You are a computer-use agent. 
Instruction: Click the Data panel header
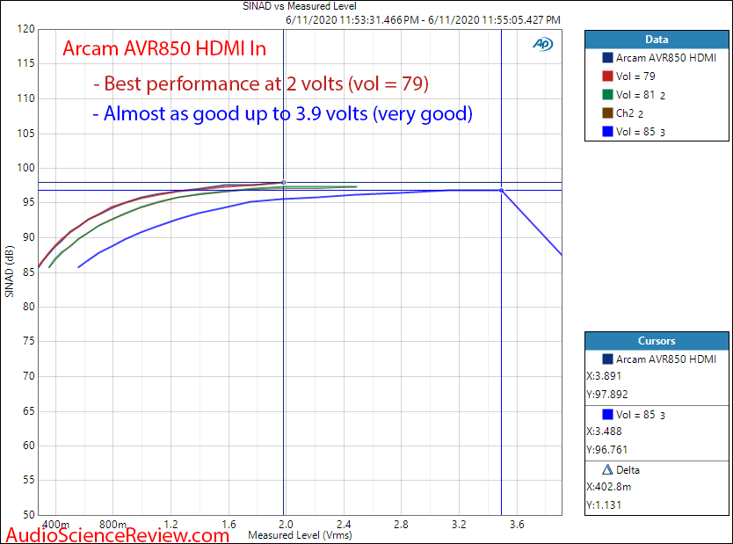click(657, 40)
